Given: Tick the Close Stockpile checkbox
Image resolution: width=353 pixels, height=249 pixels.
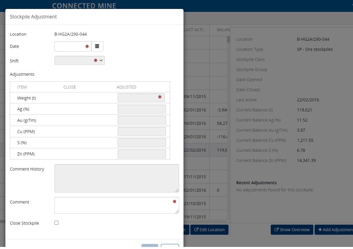Looking at the screenshot, I should 57,223.
